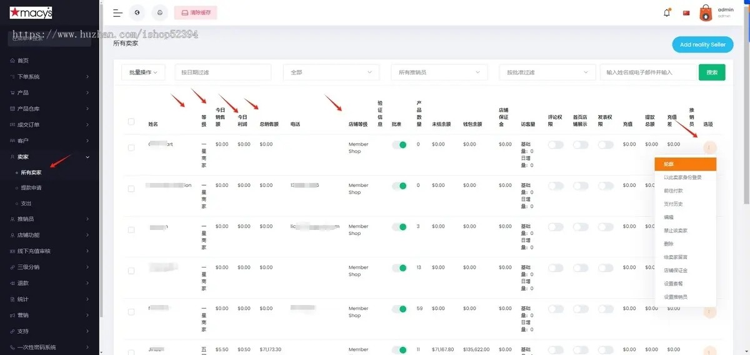Click the hamburger menu toggle icon
The image size is (750, 355).
[x=117, y=12]
